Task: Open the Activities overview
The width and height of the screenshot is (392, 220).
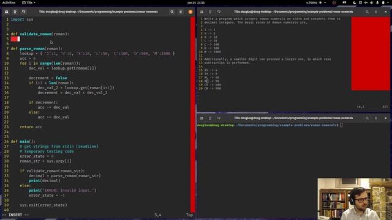Action: point(9,2)
